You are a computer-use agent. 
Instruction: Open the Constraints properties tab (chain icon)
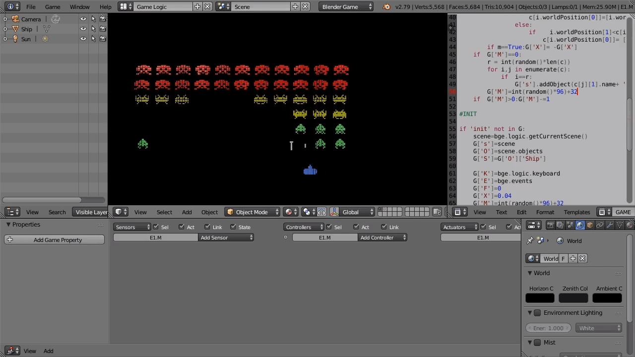600,226
